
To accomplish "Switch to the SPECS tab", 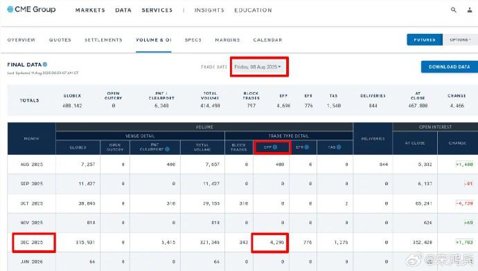I will click(x=193, y=40).
